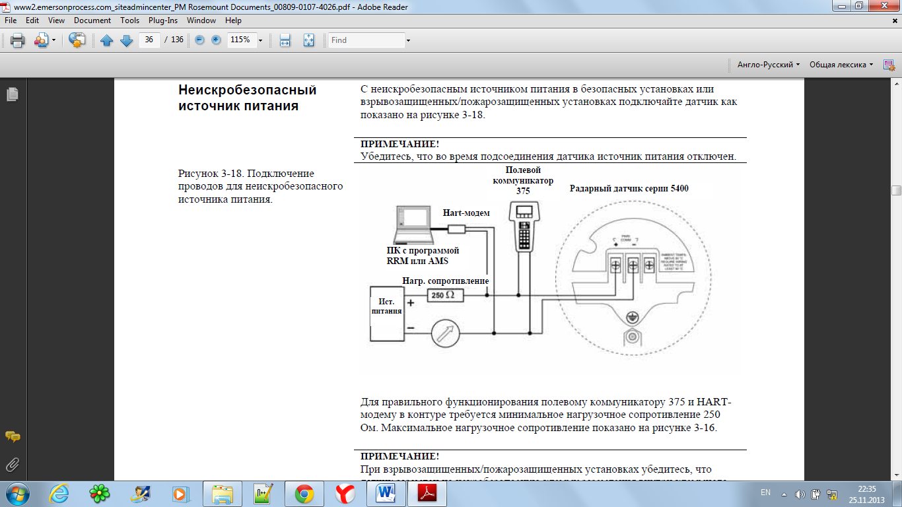This screenshot has width=902, height=507.
Task: Expand the collaborate icon dropdown arrow
Action: click(x=53, y=40)
